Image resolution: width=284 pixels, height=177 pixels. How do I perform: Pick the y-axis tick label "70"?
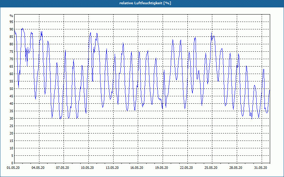11,59
